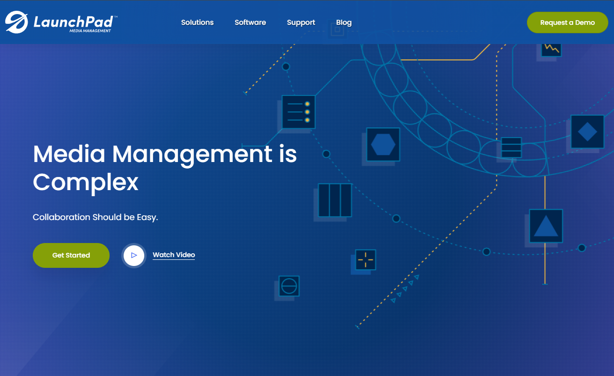Click the Get Started button
The height and width of the screenshot is (376, 614).
click(71, 255)
